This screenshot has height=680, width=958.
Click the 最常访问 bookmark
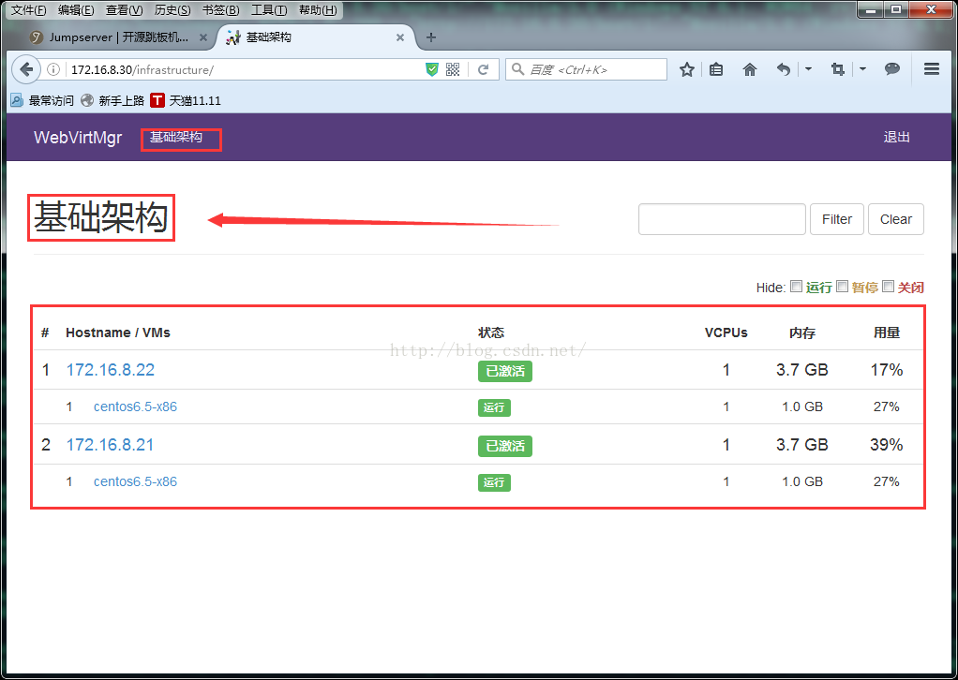pos(42,100)
